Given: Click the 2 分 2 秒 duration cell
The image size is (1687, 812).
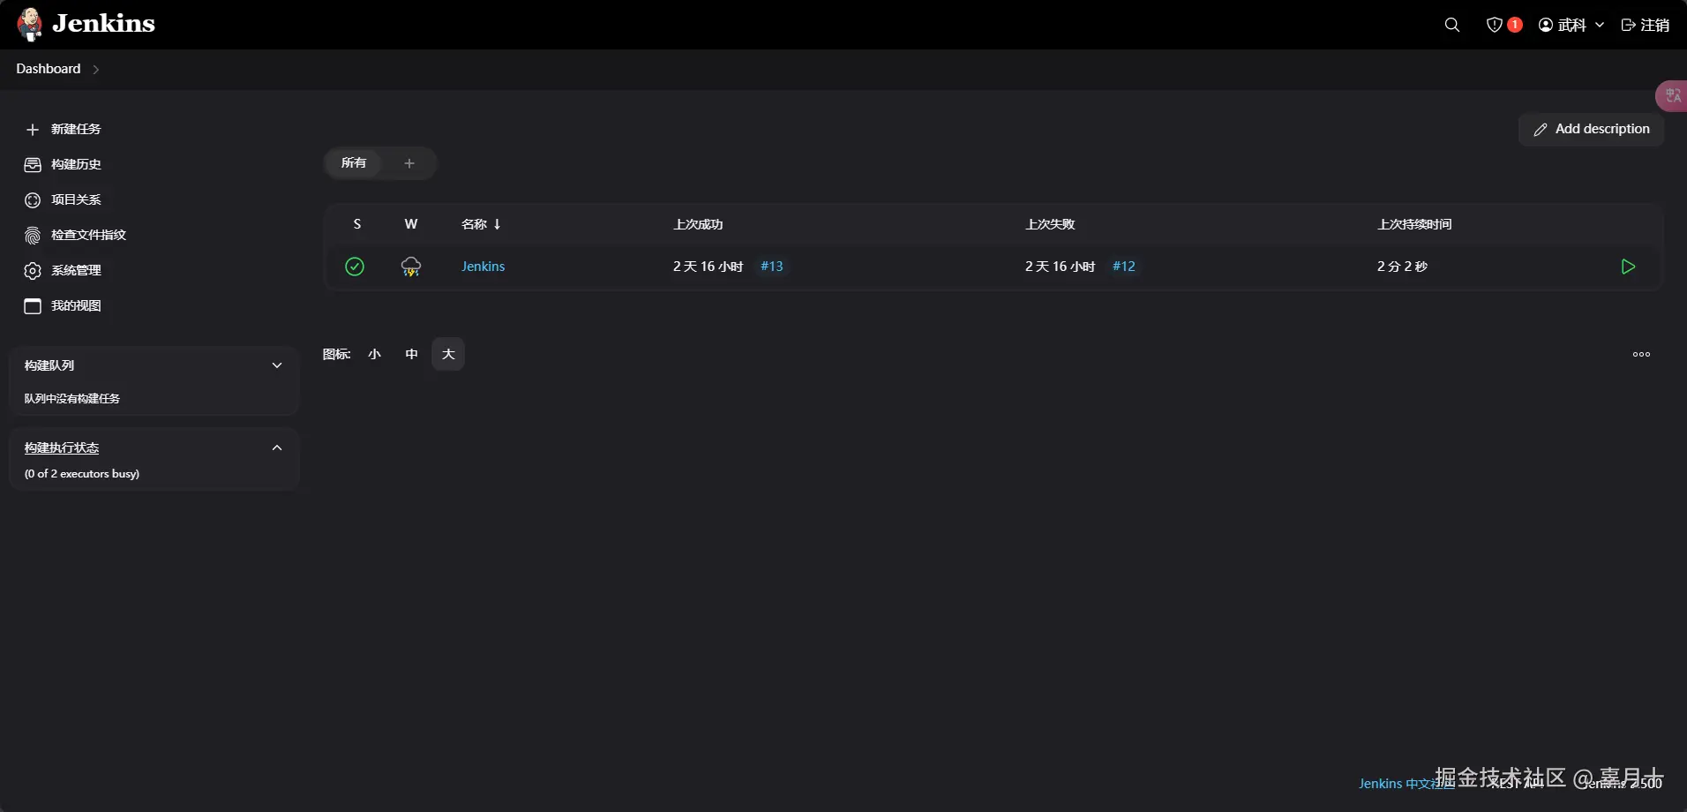Looking at the screenshot, I should 1402,267.
